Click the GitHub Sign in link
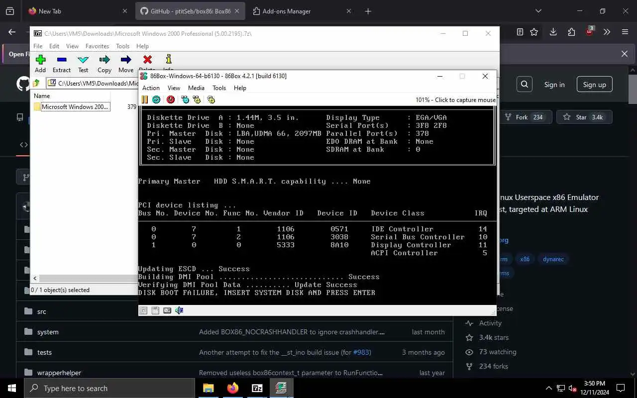 (554, 85)
